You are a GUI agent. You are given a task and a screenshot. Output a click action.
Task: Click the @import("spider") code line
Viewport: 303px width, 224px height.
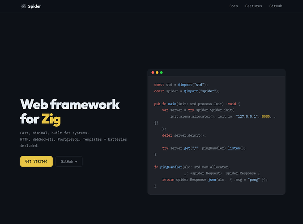[x=187, y=91]
